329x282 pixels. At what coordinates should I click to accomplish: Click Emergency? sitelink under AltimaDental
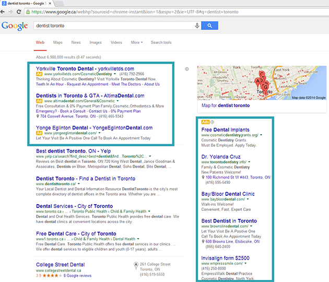46,111
